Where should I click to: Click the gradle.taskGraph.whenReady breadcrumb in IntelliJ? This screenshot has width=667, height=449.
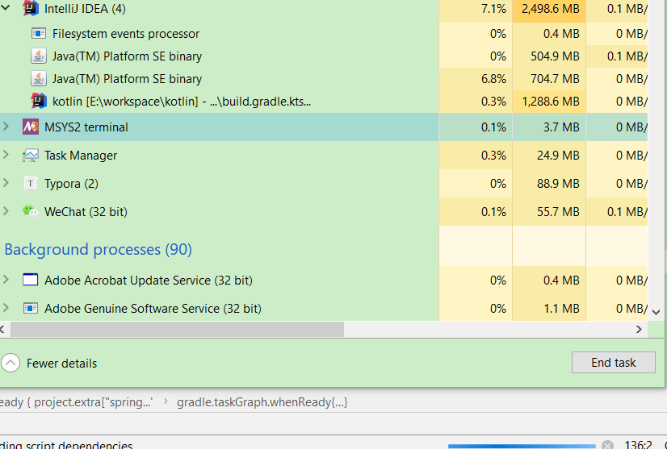click(x=262, y=402)
